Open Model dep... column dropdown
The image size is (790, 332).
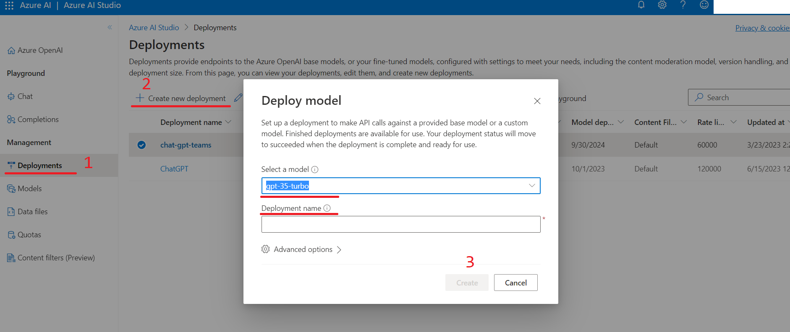click(x=621, y=122)
